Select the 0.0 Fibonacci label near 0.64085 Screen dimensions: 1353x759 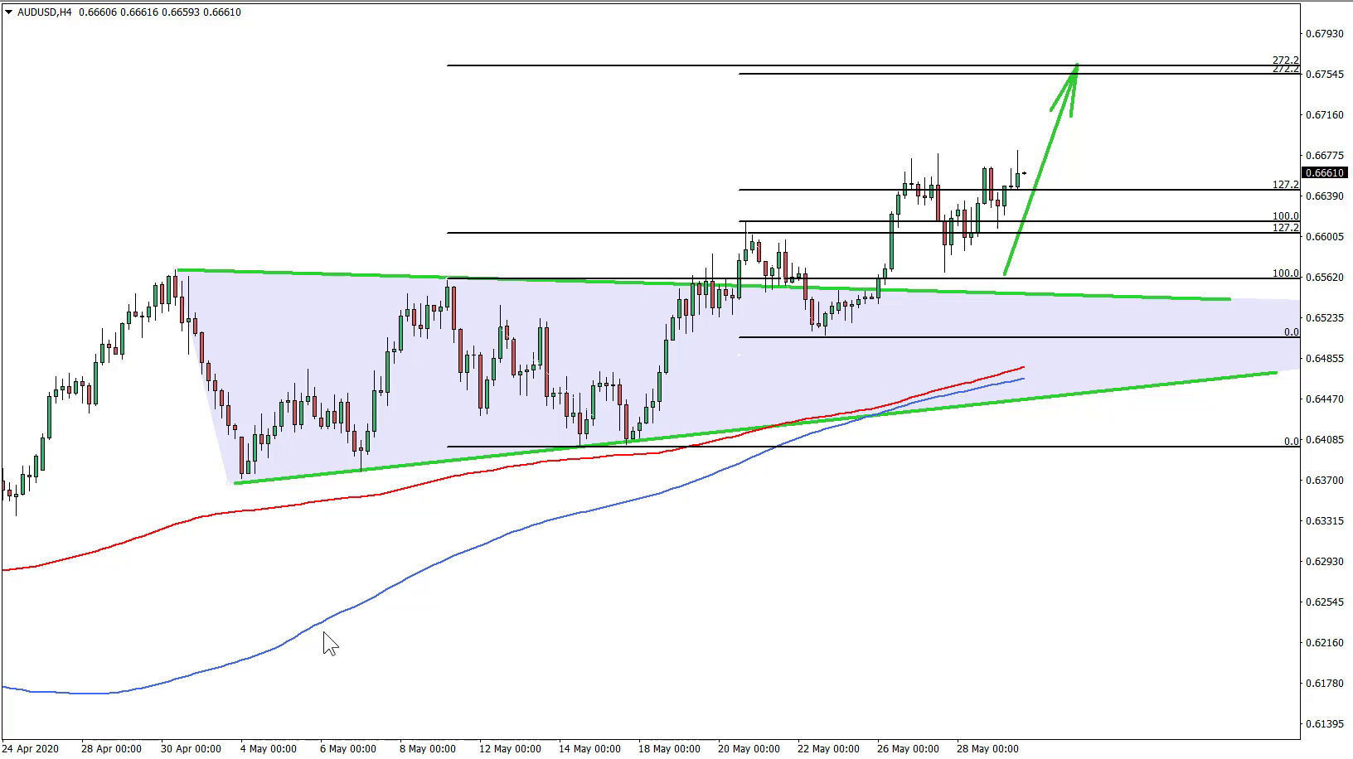[x=1292, y=442]
